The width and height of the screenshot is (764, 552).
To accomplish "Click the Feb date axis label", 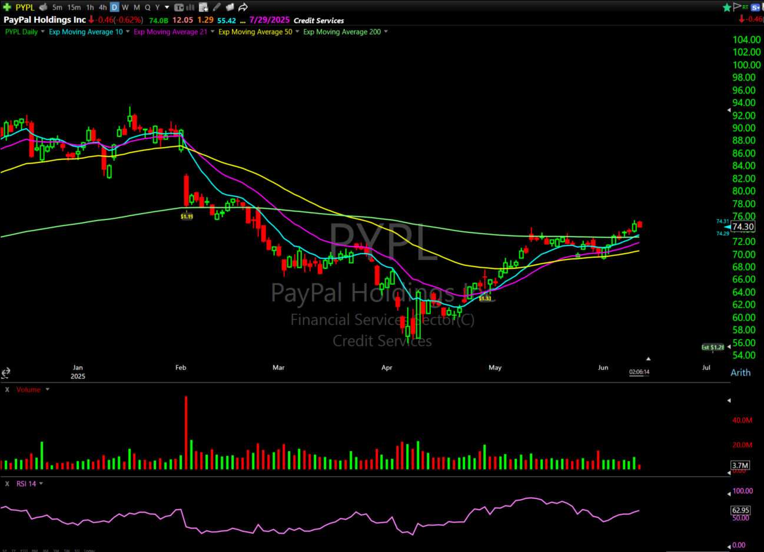I will 181,367.
